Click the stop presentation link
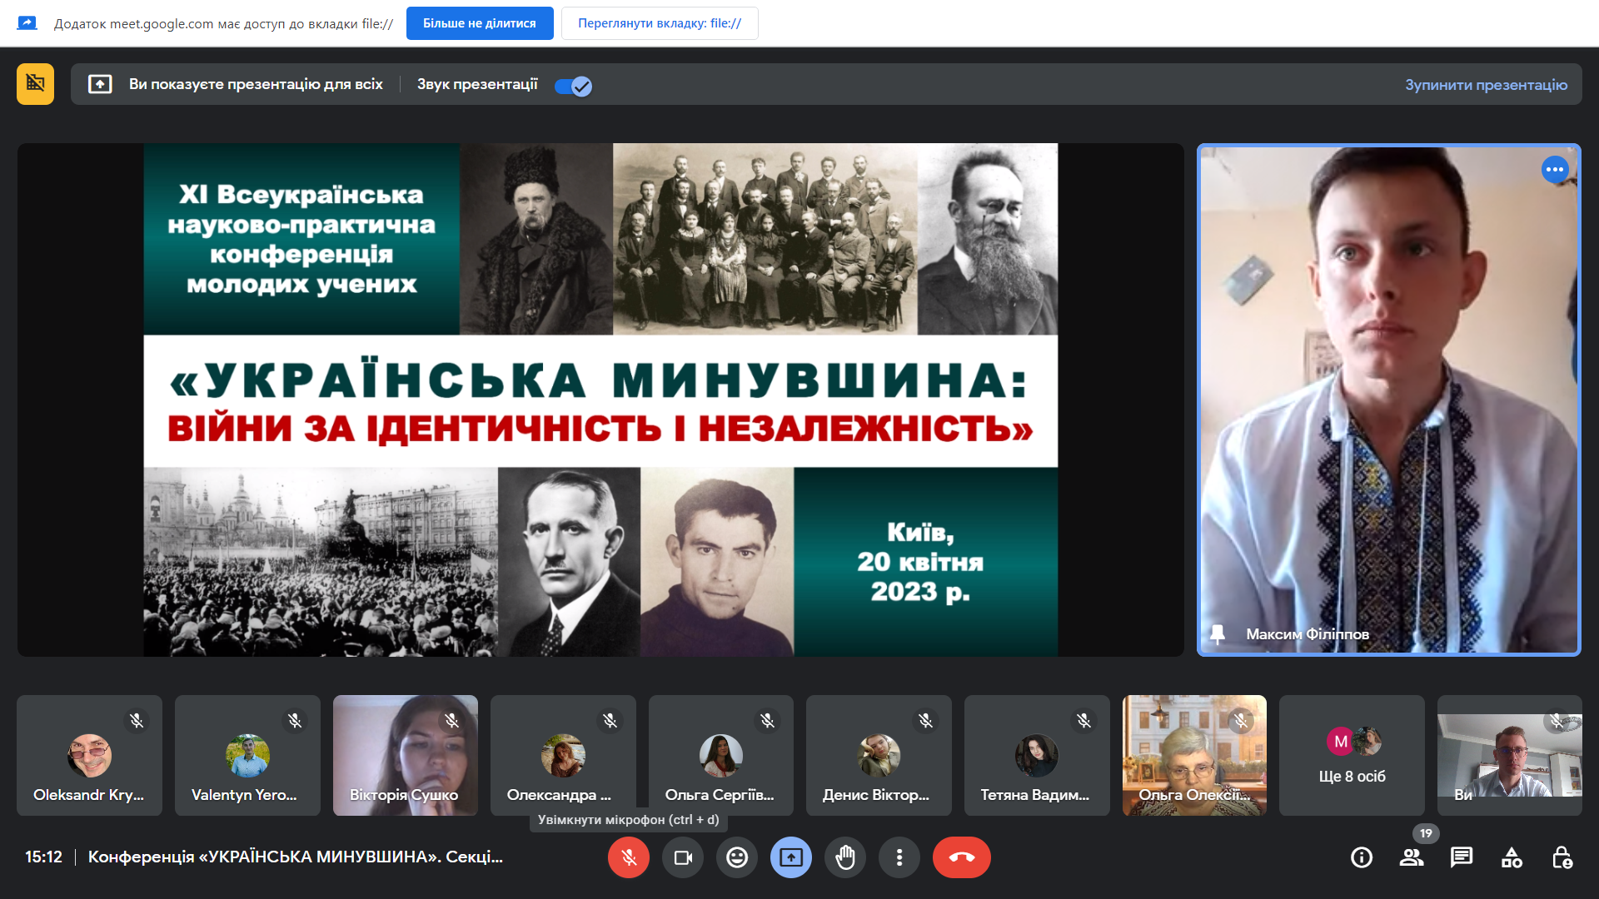 [1486, 85]
